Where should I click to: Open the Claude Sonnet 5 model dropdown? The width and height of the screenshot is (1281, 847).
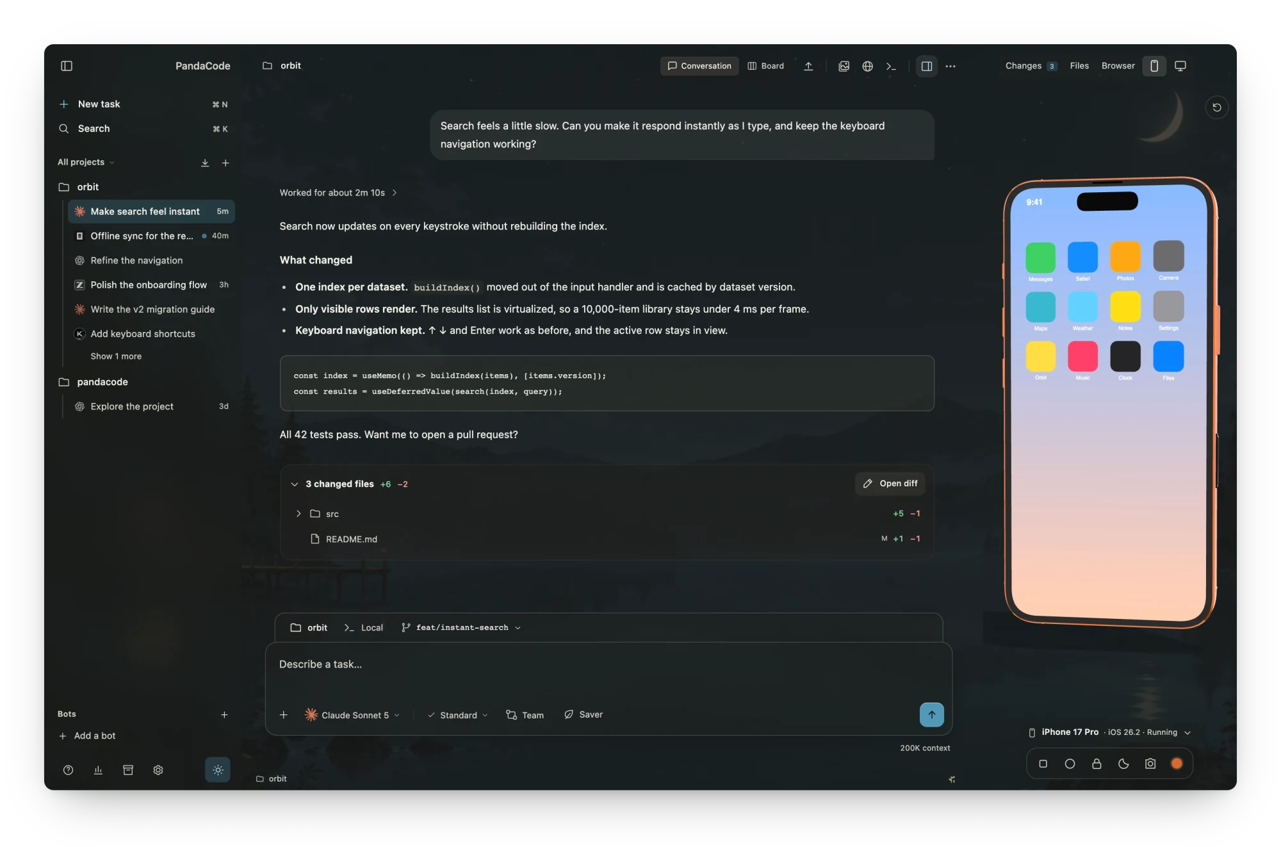click(x=352, y=715)
